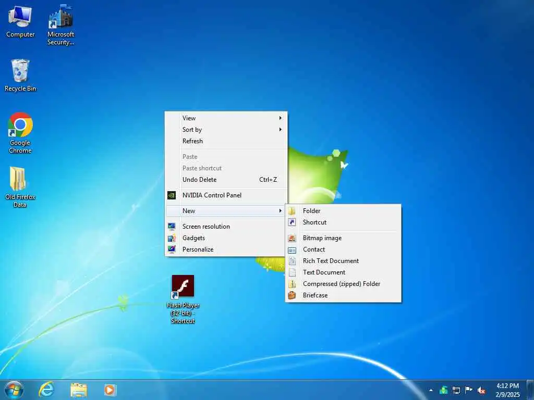The image size is (534, 400).
Task: Select the Old Firefox Data folder
Action: 20,187
